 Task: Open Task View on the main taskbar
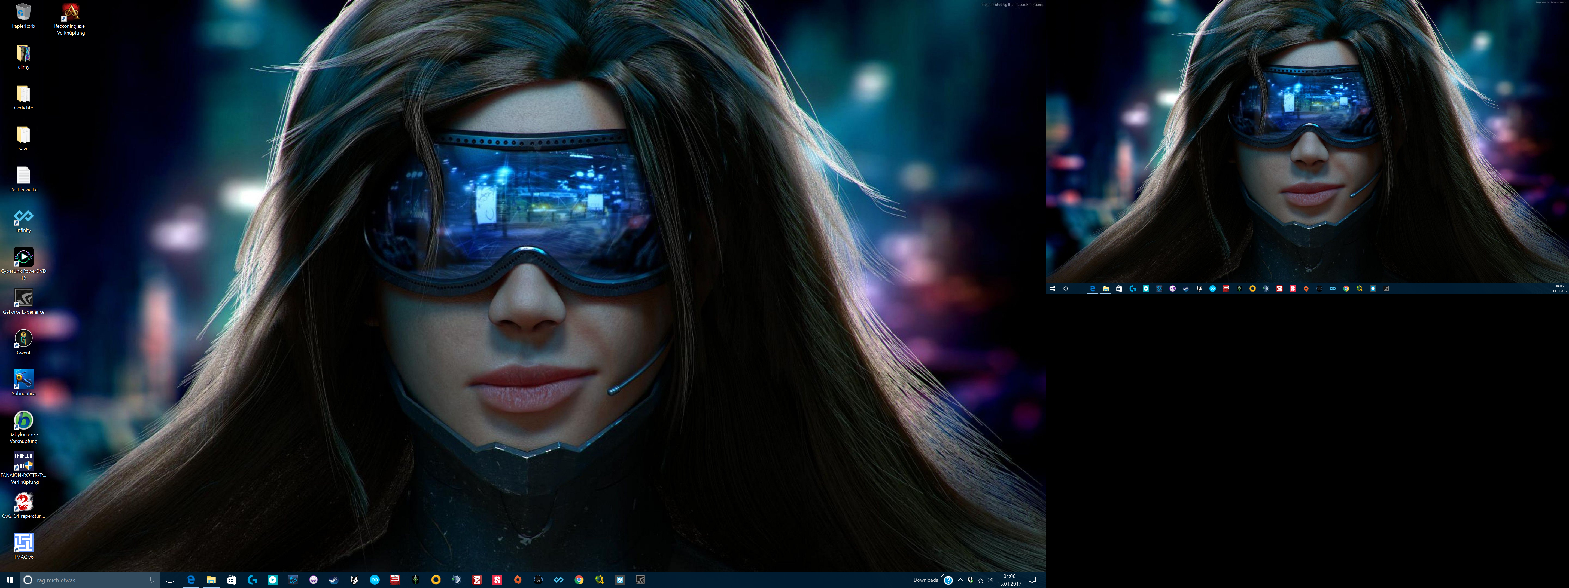tap(170, 580)
